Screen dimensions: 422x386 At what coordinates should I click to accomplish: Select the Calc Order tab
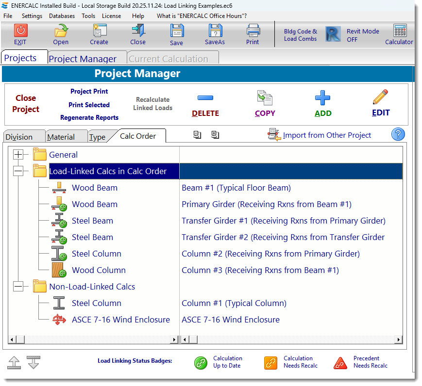pyautogui.click(x=138, y=136)
